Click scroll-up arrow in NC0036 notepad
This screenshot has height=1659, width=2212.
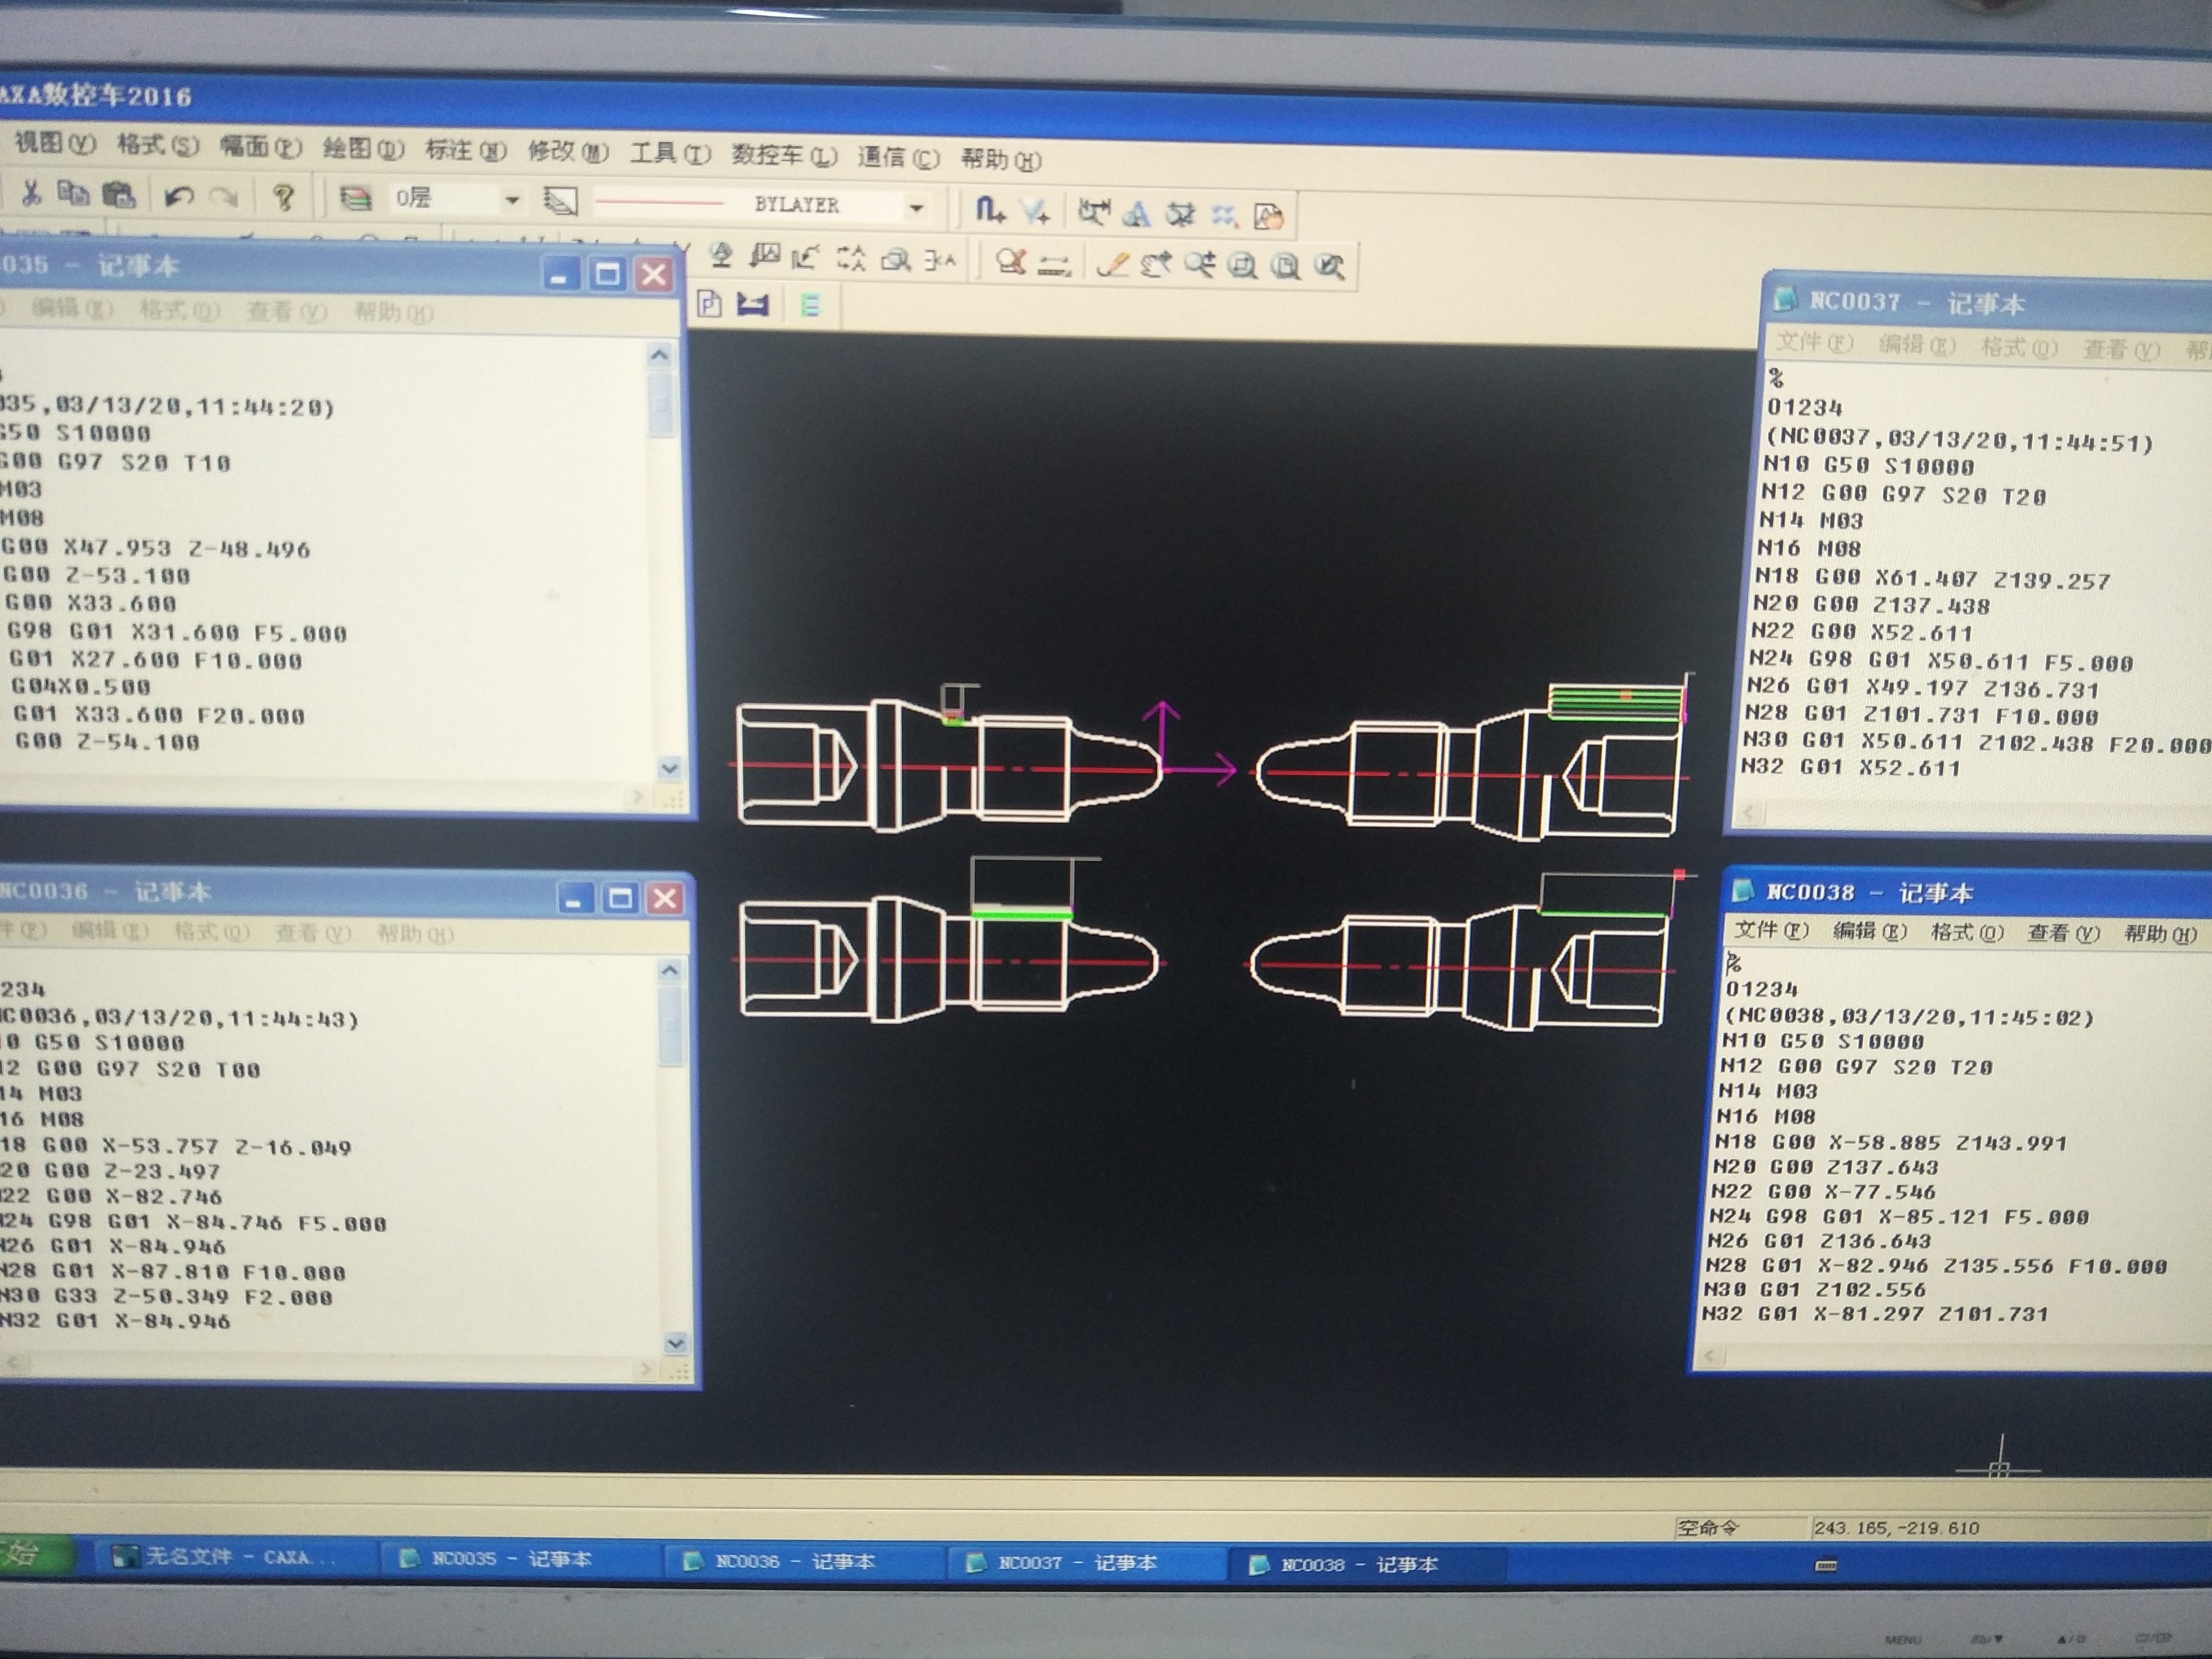[x=671, y=970]
